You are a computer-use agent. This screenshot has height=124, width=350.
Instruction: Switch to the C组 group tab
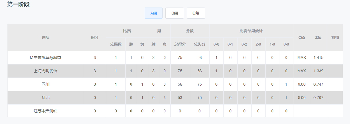pos(196,13)
